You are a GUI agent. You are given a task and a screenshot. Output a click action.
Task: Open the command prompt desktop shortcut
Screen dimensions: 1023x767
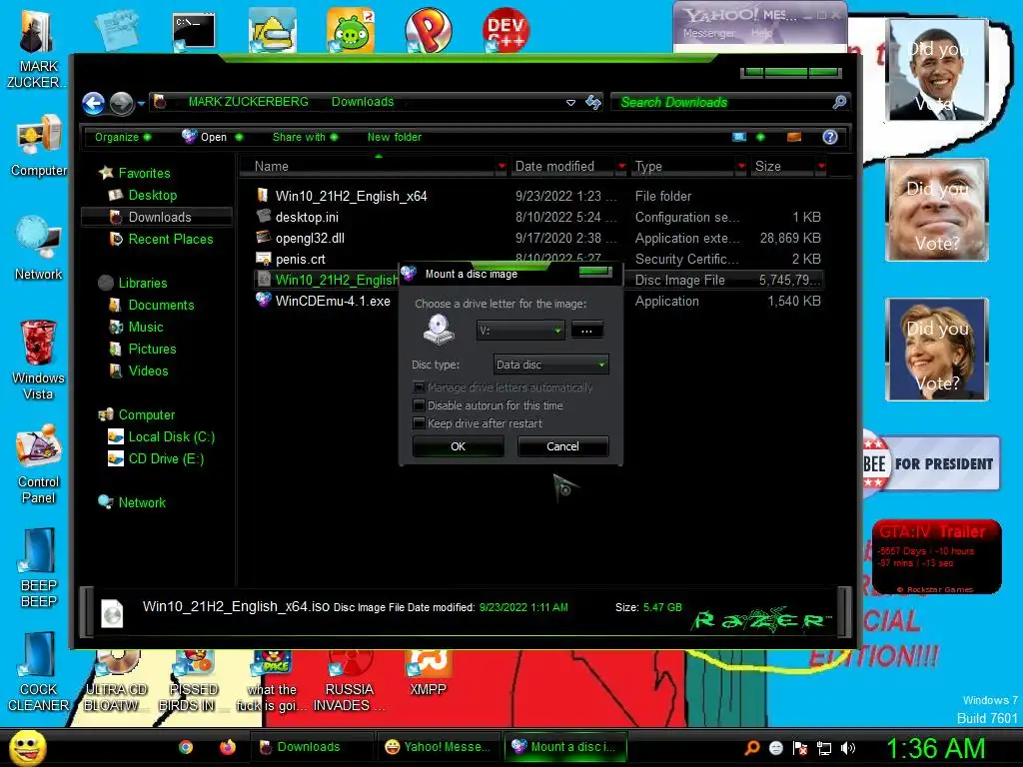(194, 31)
